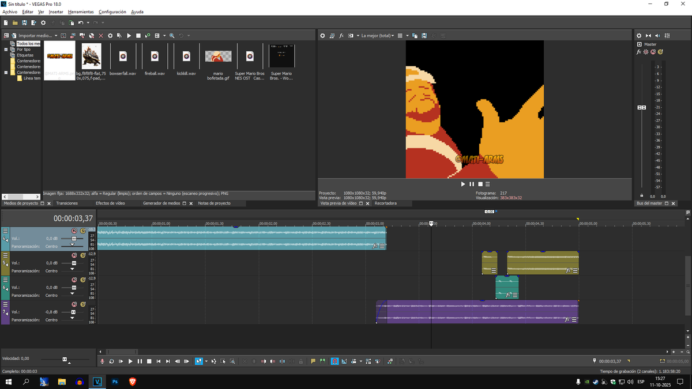Solo audio track 7

(82, 304)
